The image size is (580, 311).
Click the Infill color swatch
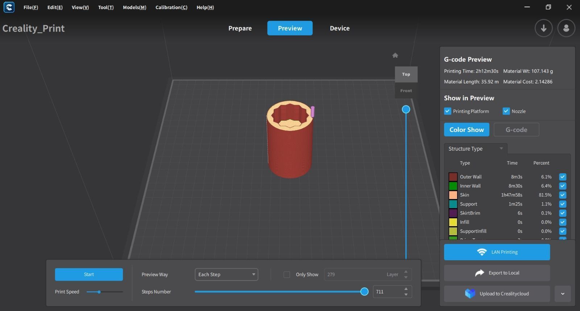453,222
